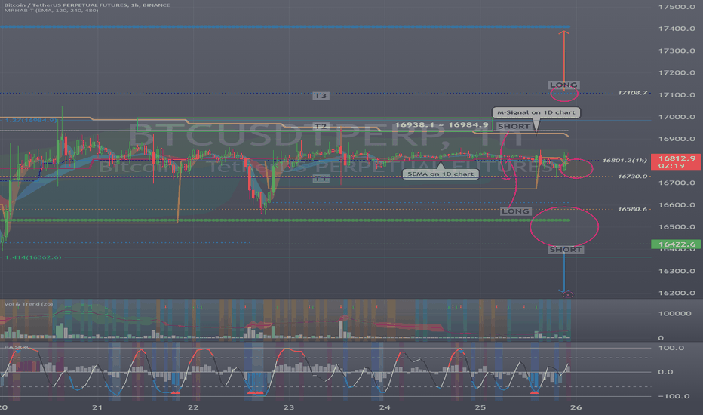703x415 pixels.
Task: Select the thick blue horizontal line near 17400
Action: click(285, 27)
